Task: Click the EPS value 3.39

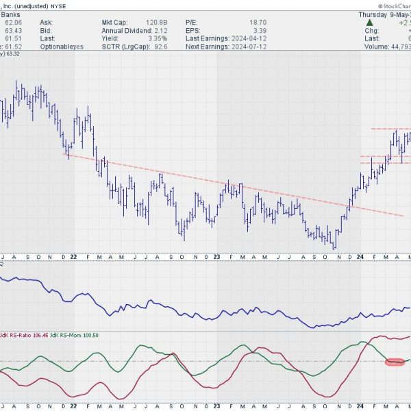Action: click(260, 31)
